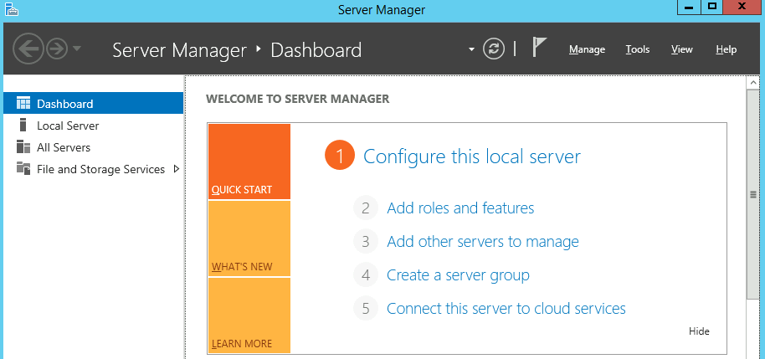
Task: Click the Local Server icon
Action: pyautogui.click(x=23, y=126)
